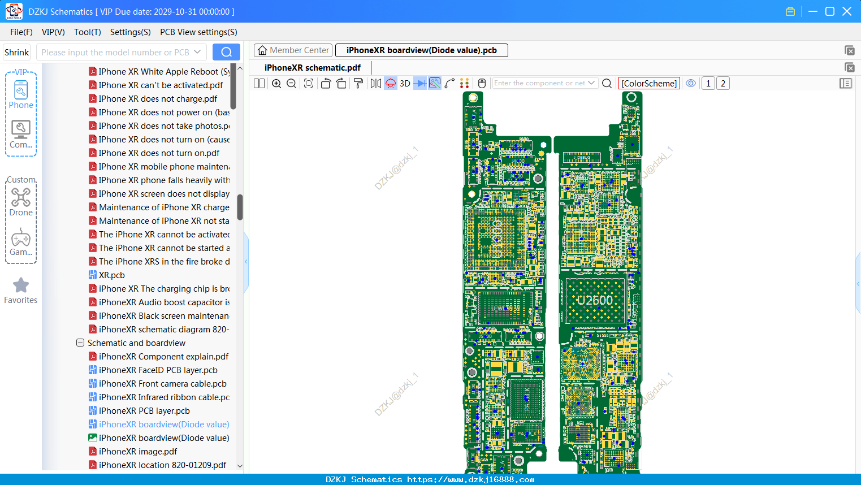This screenshot has width=861, height=485.
Task: Click the Member Center home button
Action: point(293,50)
